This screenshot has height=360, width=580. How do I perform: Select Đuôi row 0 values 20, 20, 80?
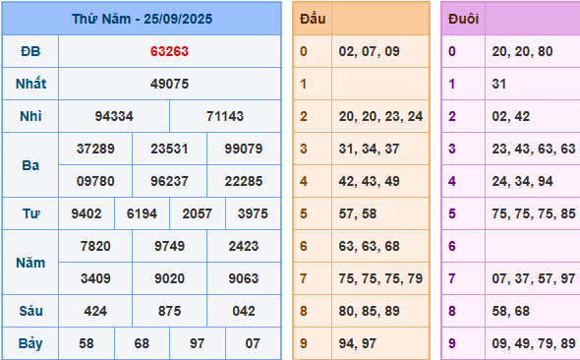coord(522,51)
